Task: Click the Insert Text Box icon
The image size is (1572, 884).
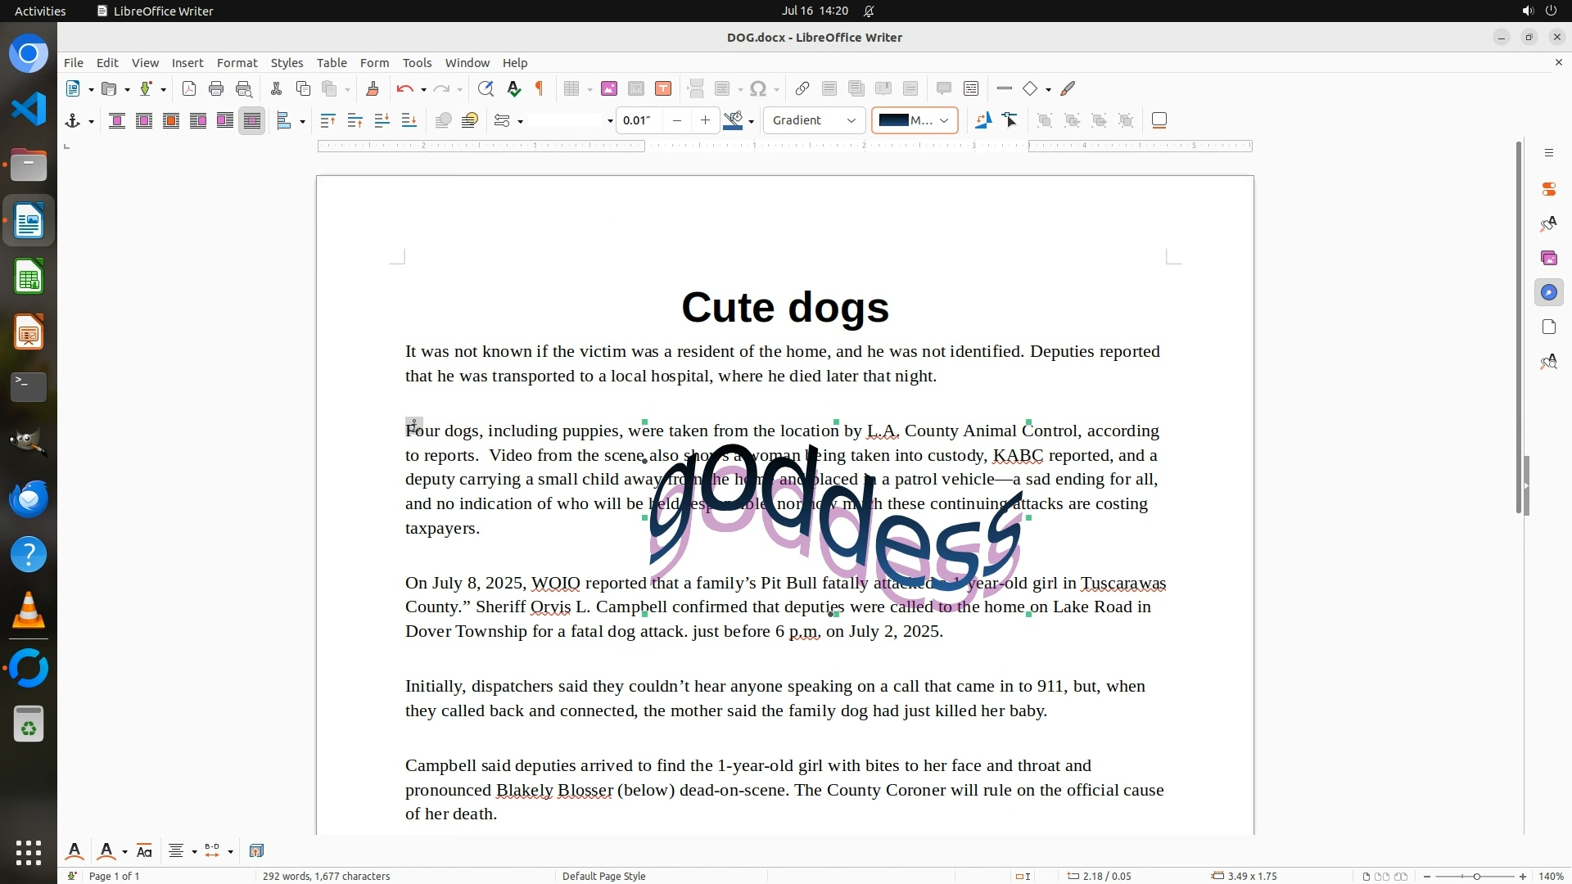Action: 663,88
